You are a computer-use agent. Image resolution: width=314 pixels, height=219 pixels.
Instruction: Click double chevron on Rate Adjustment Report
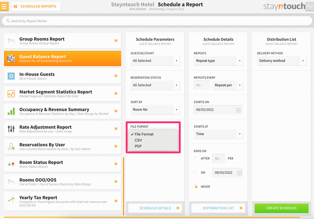[116, 129]
